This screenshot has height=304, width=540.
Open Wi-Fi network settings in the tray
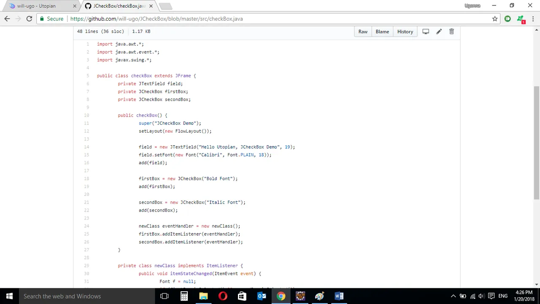[472, 296]
